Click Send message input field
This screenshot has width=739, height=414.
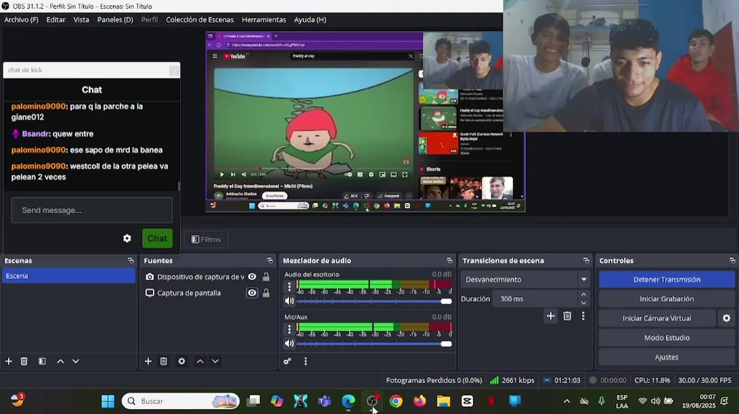coord(92,210)
